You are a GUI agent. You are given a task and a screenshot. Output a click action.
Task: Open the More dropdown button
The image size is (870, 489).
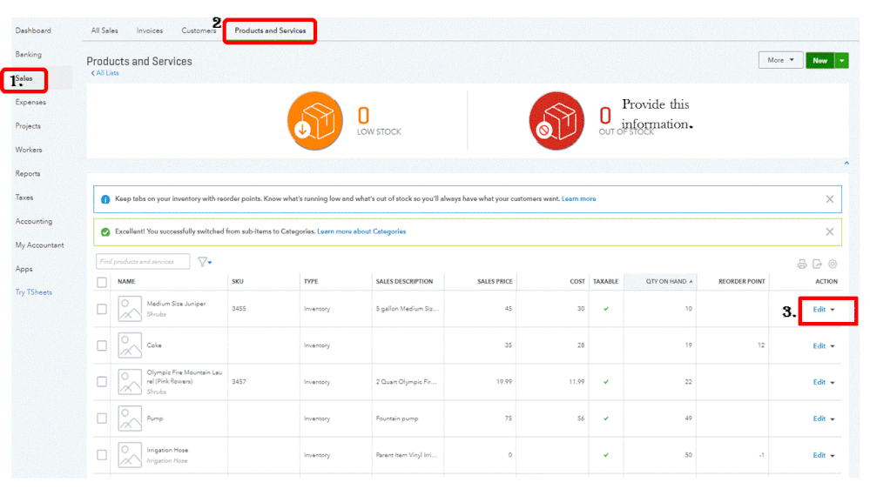point(780,60)
